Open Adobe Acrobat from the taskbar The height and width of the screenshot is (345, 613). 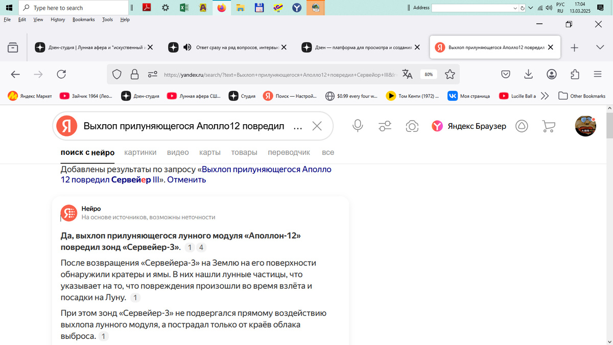[x=146, y=8]
